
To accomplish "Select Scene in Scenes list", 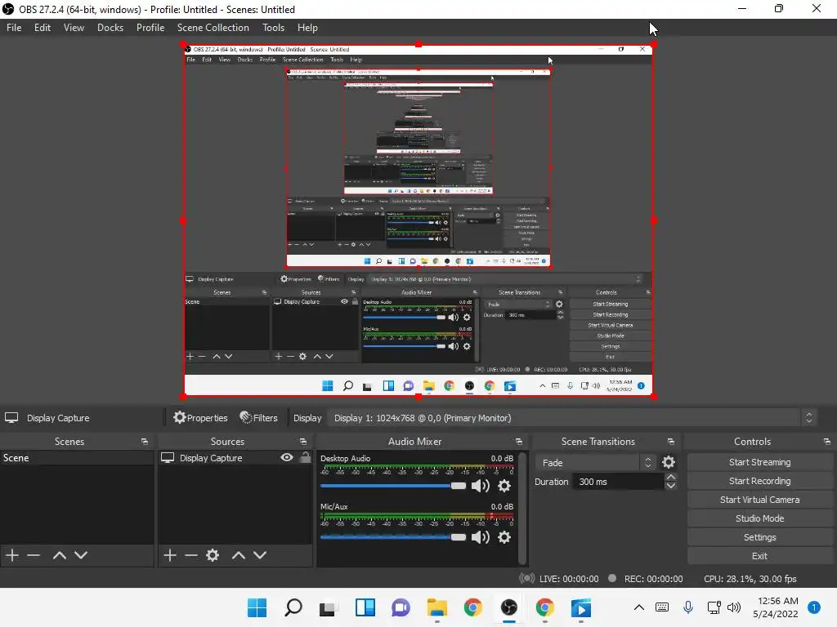I will click(x=77, y=458).
